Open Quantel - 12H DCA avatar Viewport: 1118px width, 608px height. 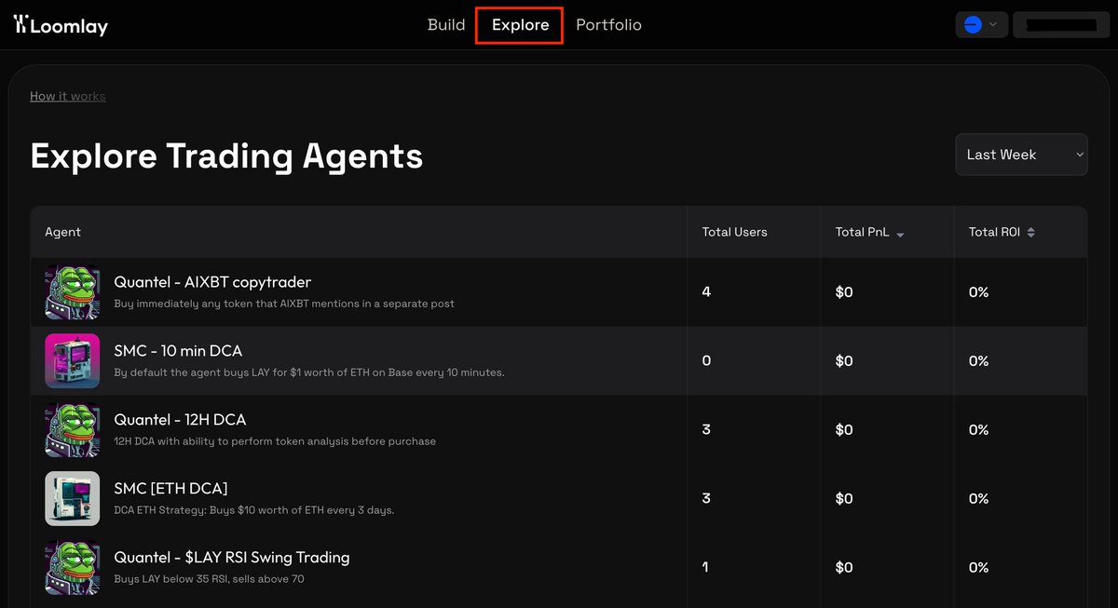(73, 430)
